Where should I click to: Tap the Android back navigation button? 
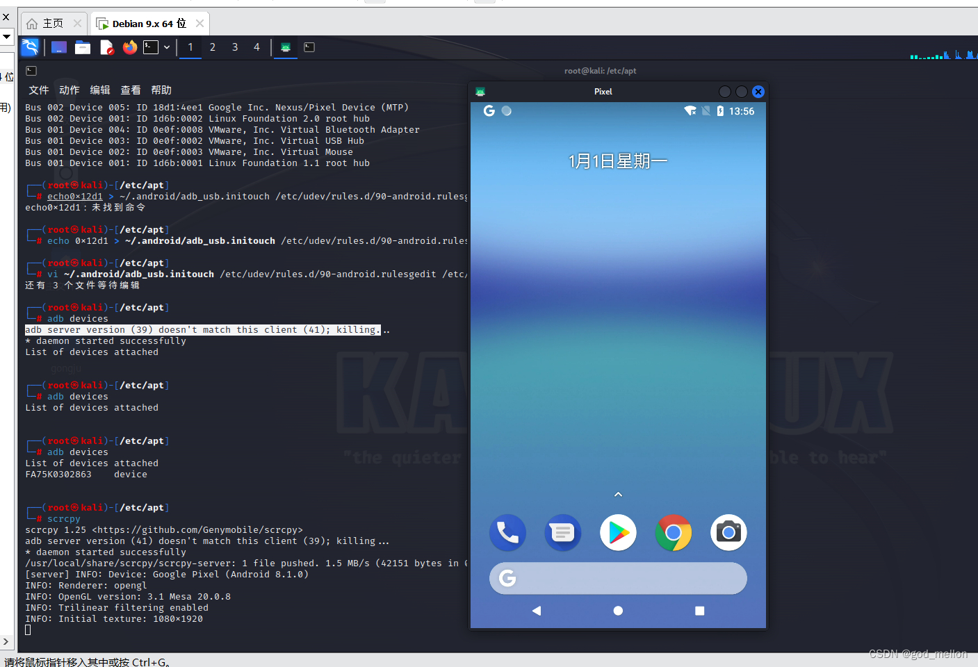(536, 611)
